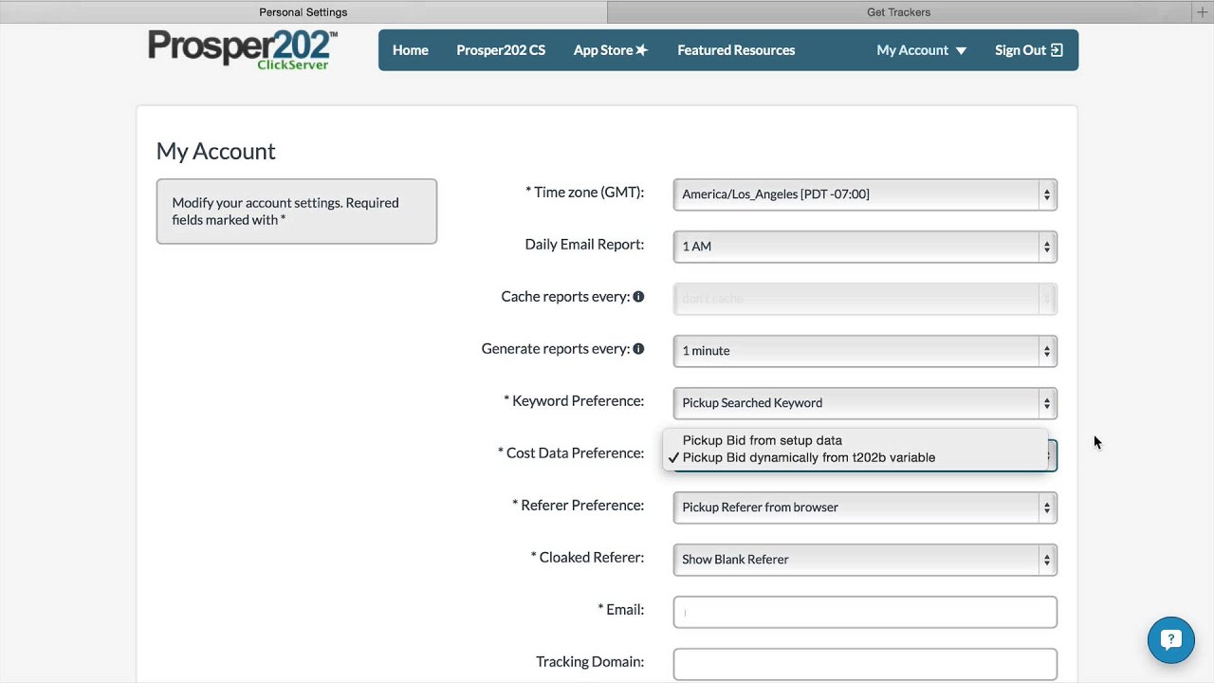Open the blue help chat bubble
1214x683 pixels.
click(x=1171, y=639)
